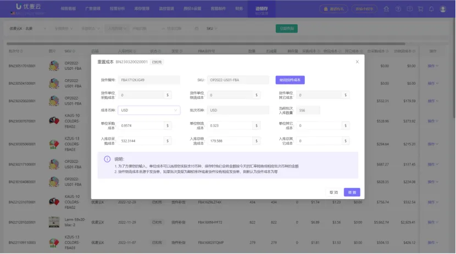Click the info icon beside the notes section
456x254 pixels.
(x=107, y=159)
